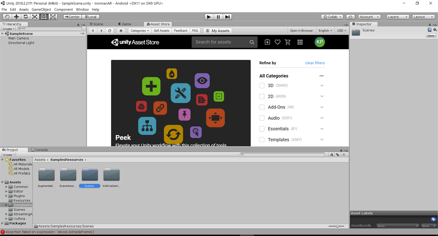The height and width of the screenshot is (236, 438).
Task: Open the AssetBundle name dropdown
Action: pos(398,226)
